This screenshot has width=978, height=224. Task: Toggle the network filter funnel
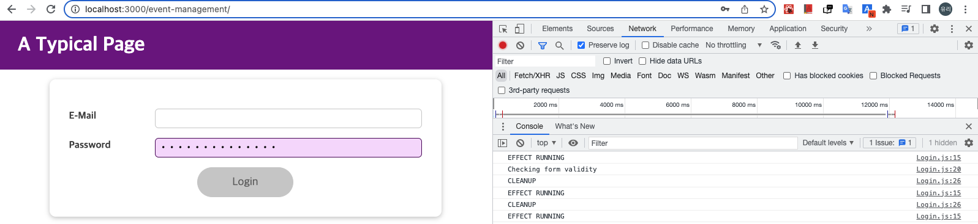coord(543,45)
